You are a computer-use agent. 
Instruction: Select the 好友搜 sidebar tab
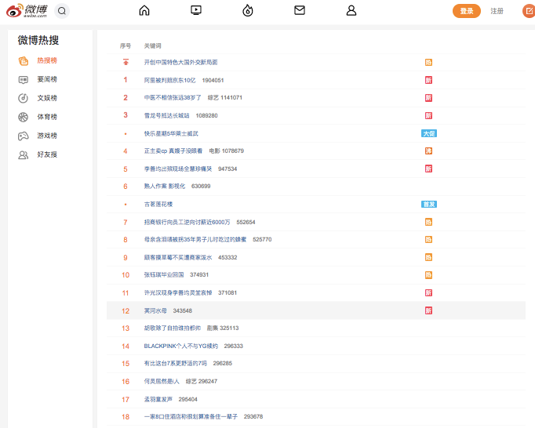(47, 154)
